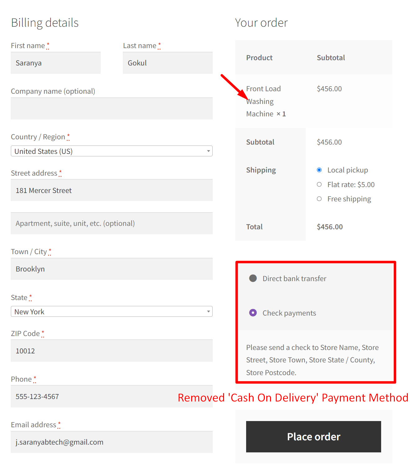The width and height of the screenshot is (410, 471).
Task: Select the Email address field
Action: tap(111, 442)
